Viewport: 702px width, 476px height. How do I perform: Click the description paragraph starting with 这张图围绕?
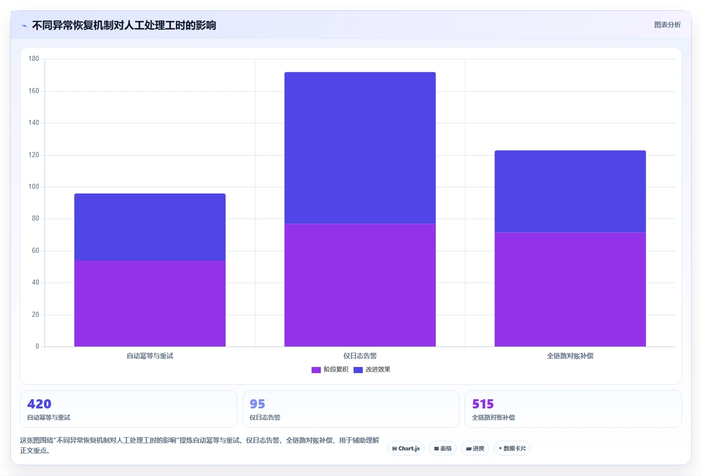[200, 445]
